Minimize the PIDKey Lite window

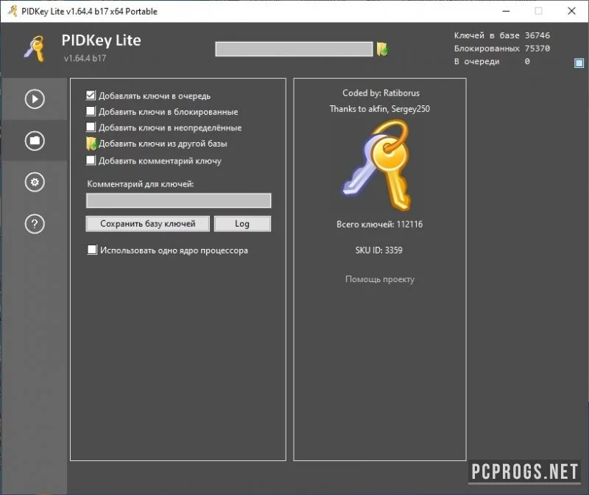pos(506,11)
